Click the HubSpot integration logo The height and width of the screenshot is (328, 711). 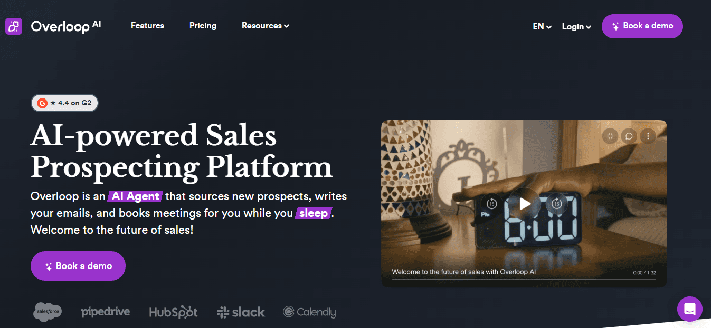tap(173, 312)
